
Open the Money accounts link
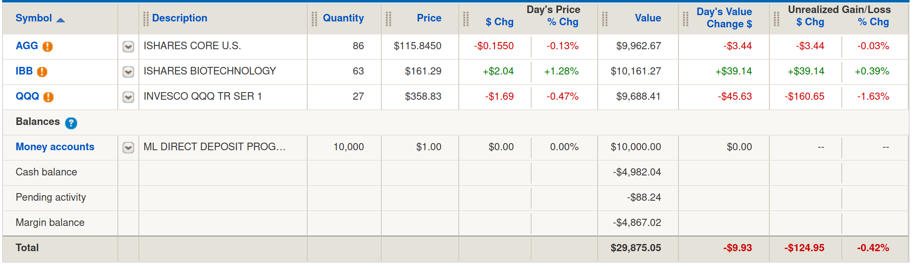pos(55,147)
